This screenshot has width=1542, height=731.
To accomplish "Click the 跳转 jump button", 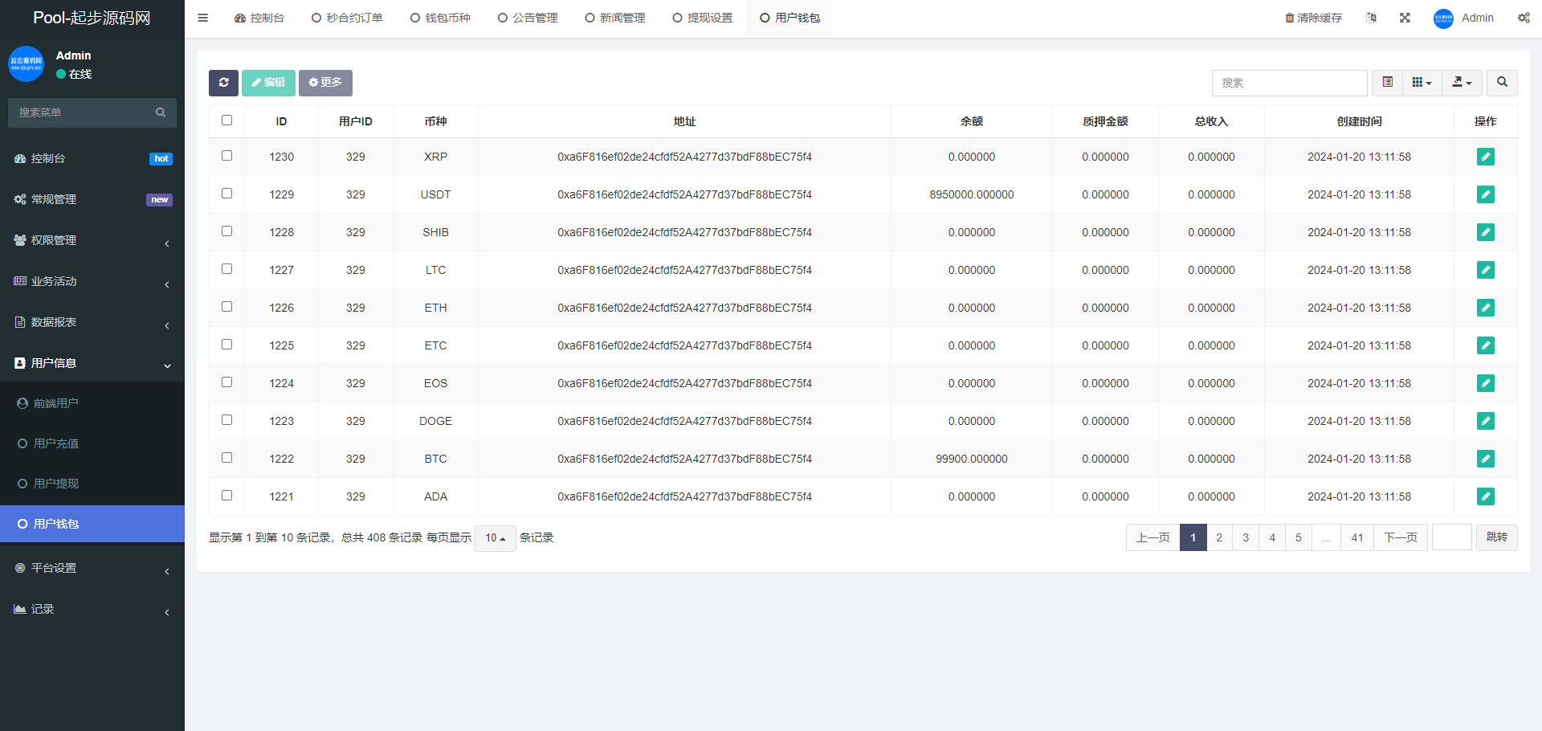I will point(1496,537).
